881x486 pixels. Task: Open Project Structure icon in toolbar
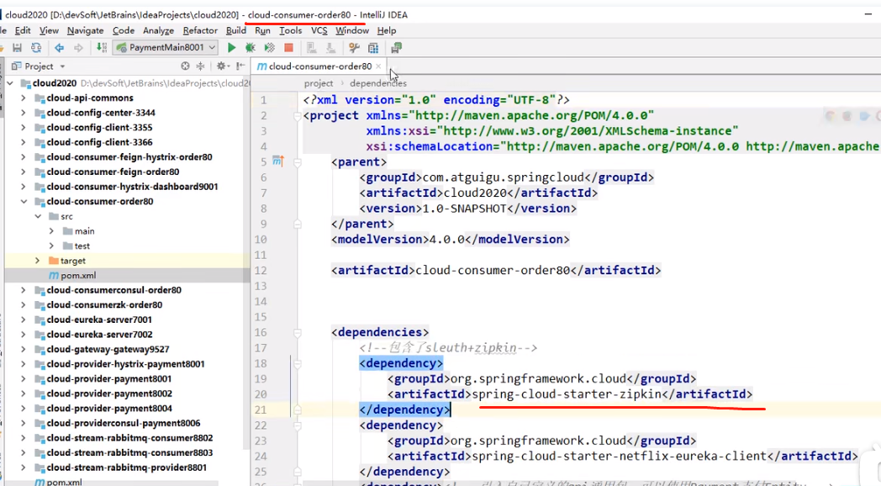(374, 48)
